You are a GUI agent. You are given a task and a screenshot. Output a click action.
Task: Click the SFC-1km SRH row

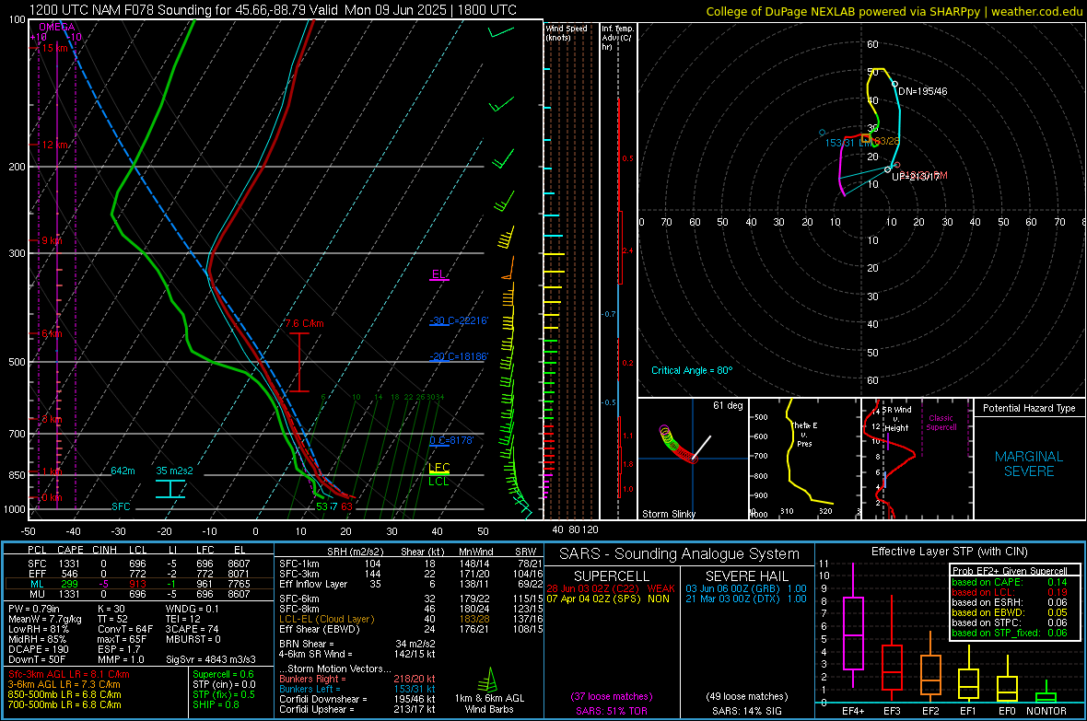[411, 564]
